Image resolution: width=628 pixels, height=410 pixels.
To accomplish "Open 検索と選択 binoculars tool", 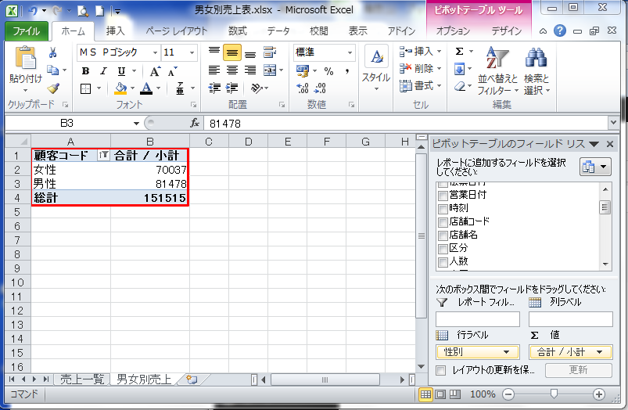I will 536,71.
